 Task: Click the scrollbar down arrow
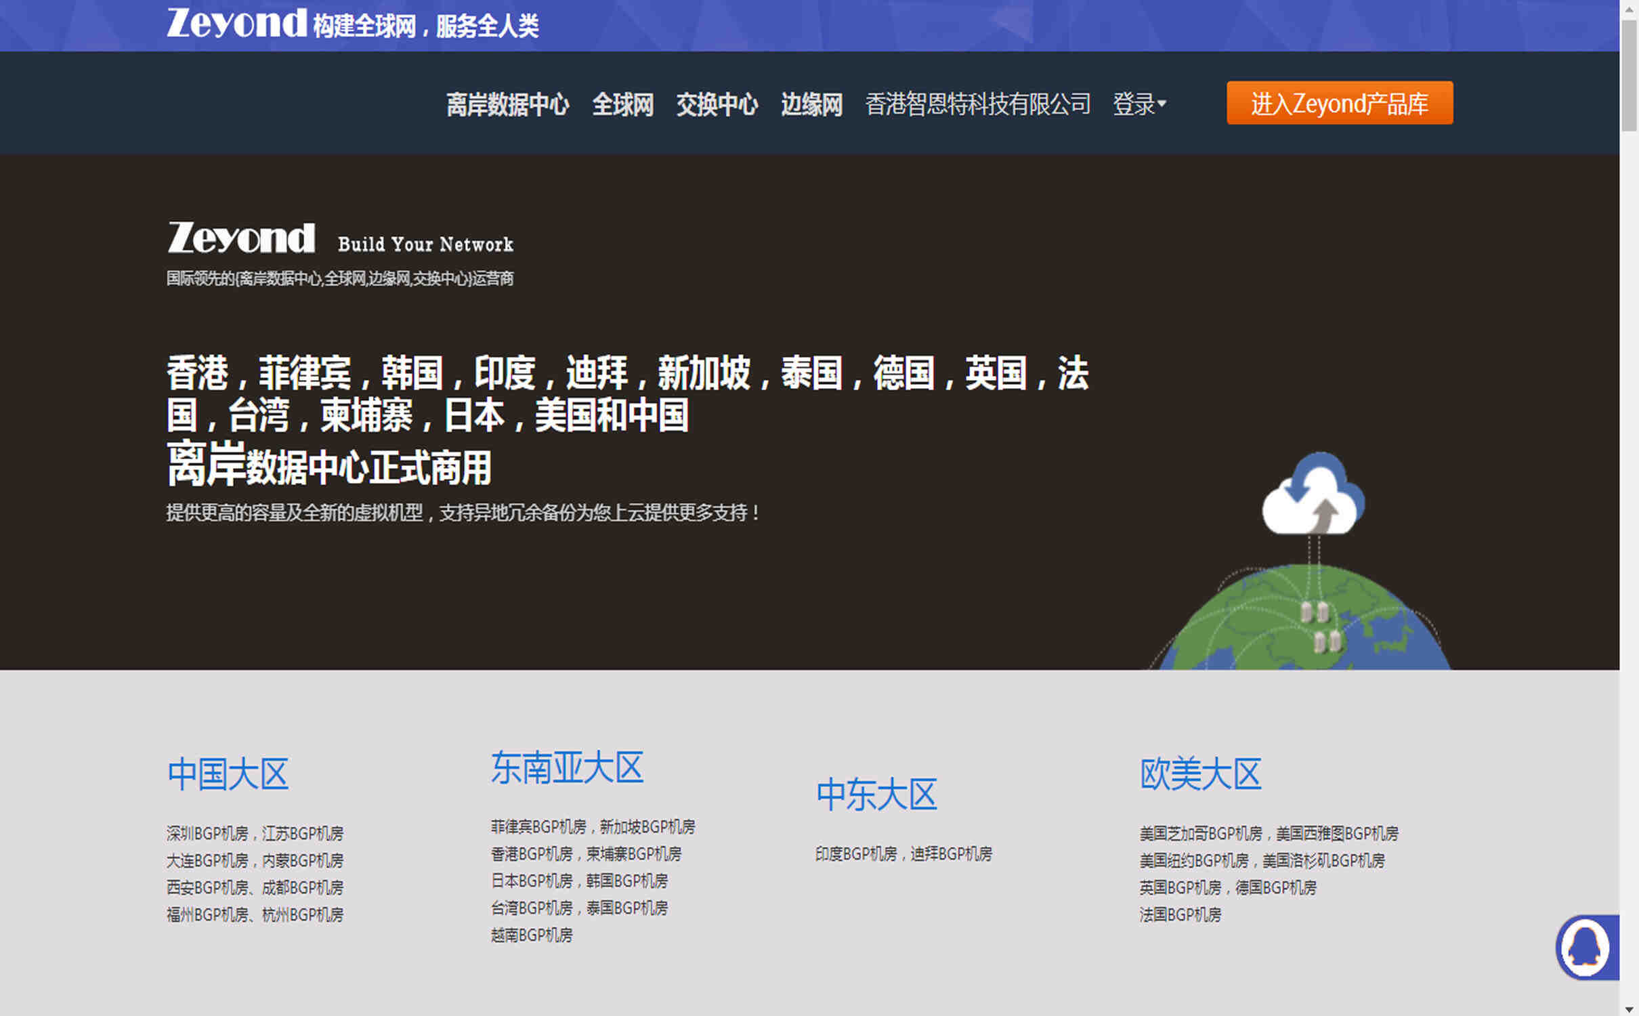point(1629,1008)
